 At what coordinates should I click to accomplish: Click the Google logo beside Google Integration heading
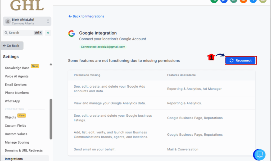(71, 33)
